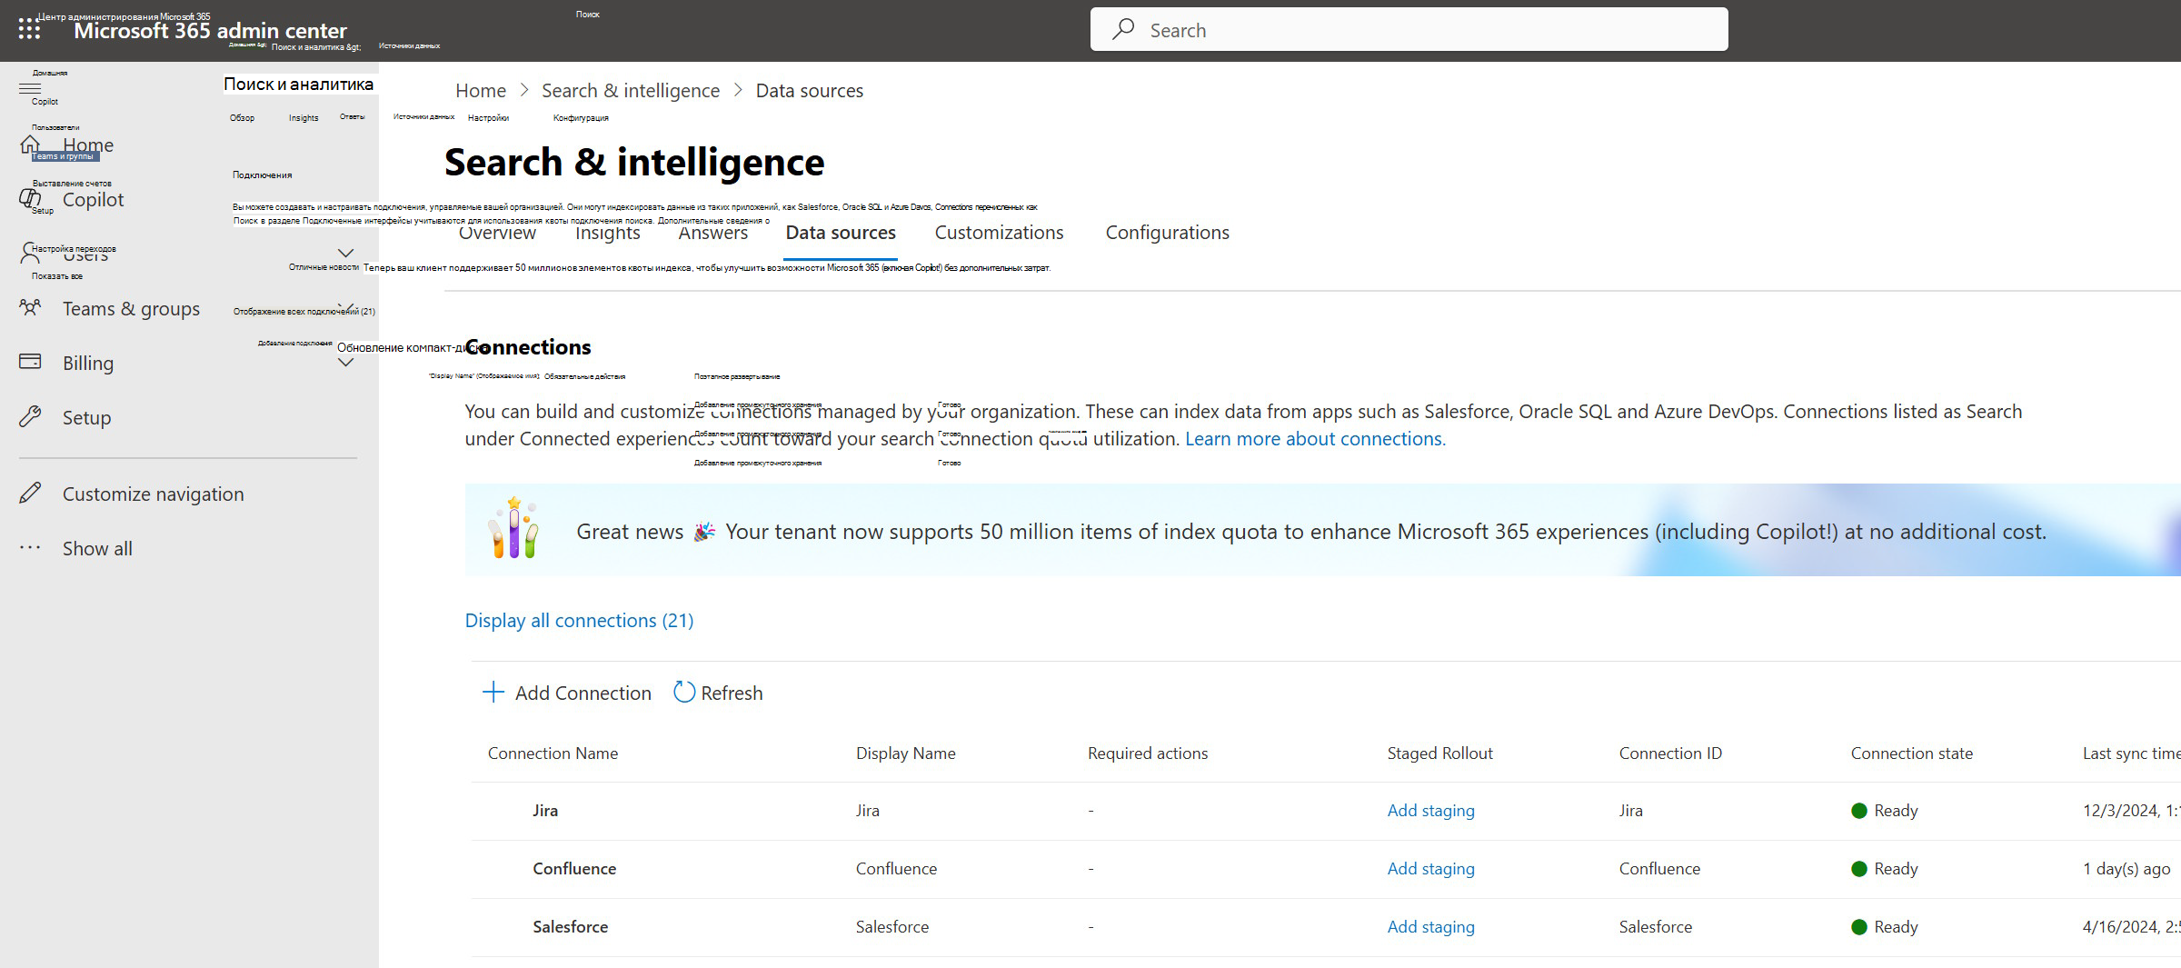Select Customize navigation in sidebar
Screen dimensions: 2181x968
click(153, 494)
